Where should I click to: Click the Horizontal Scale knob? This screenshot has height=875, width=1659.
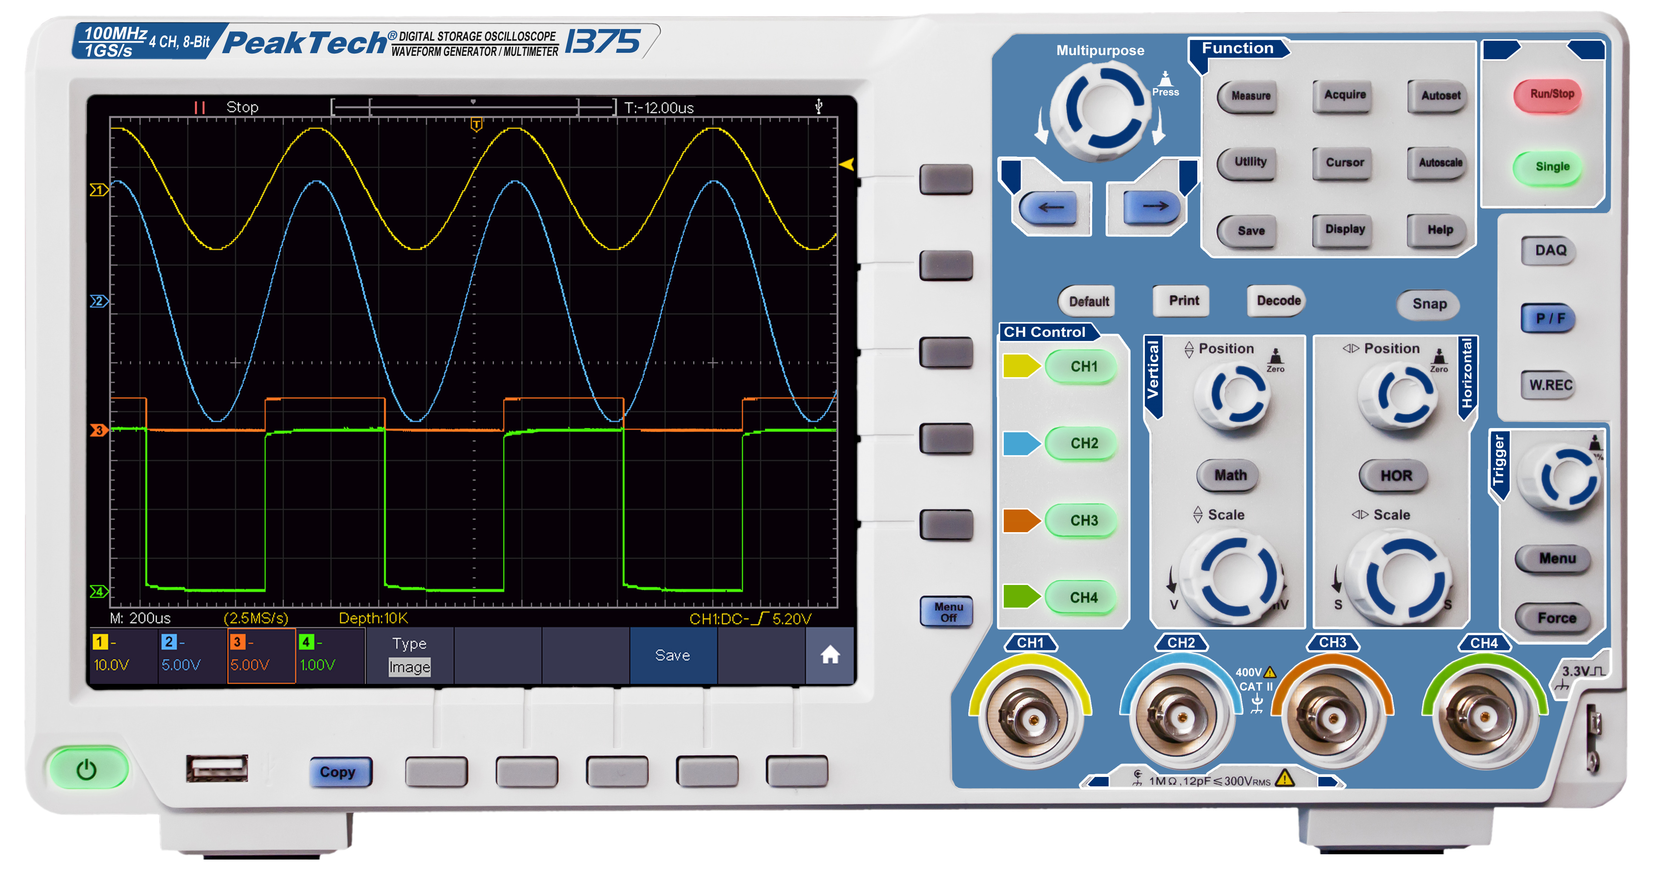pyautogui.click(x=1398, y=577)
